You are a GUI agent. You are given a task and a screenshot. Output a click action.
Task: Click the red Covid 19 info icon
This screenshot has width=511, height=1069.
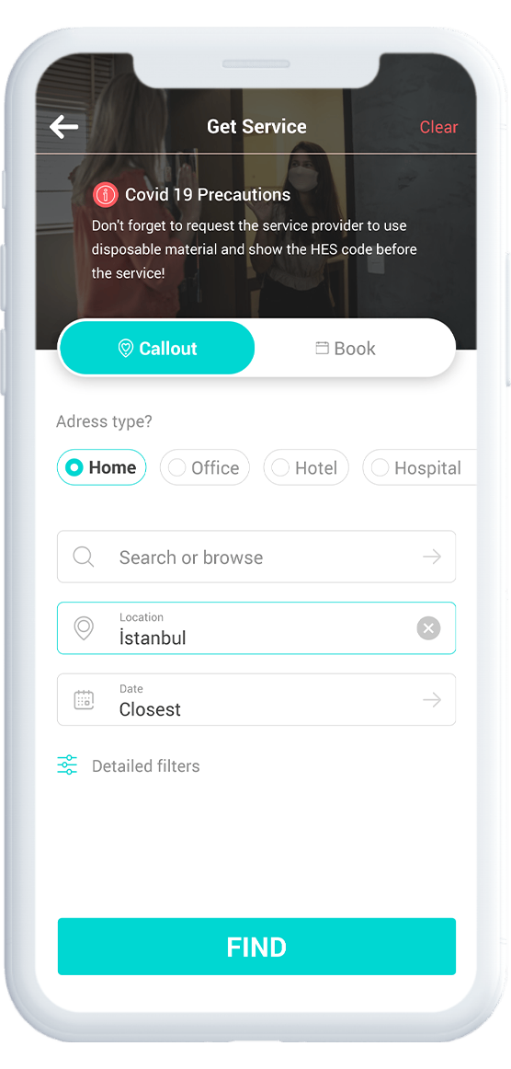point(105,195)
